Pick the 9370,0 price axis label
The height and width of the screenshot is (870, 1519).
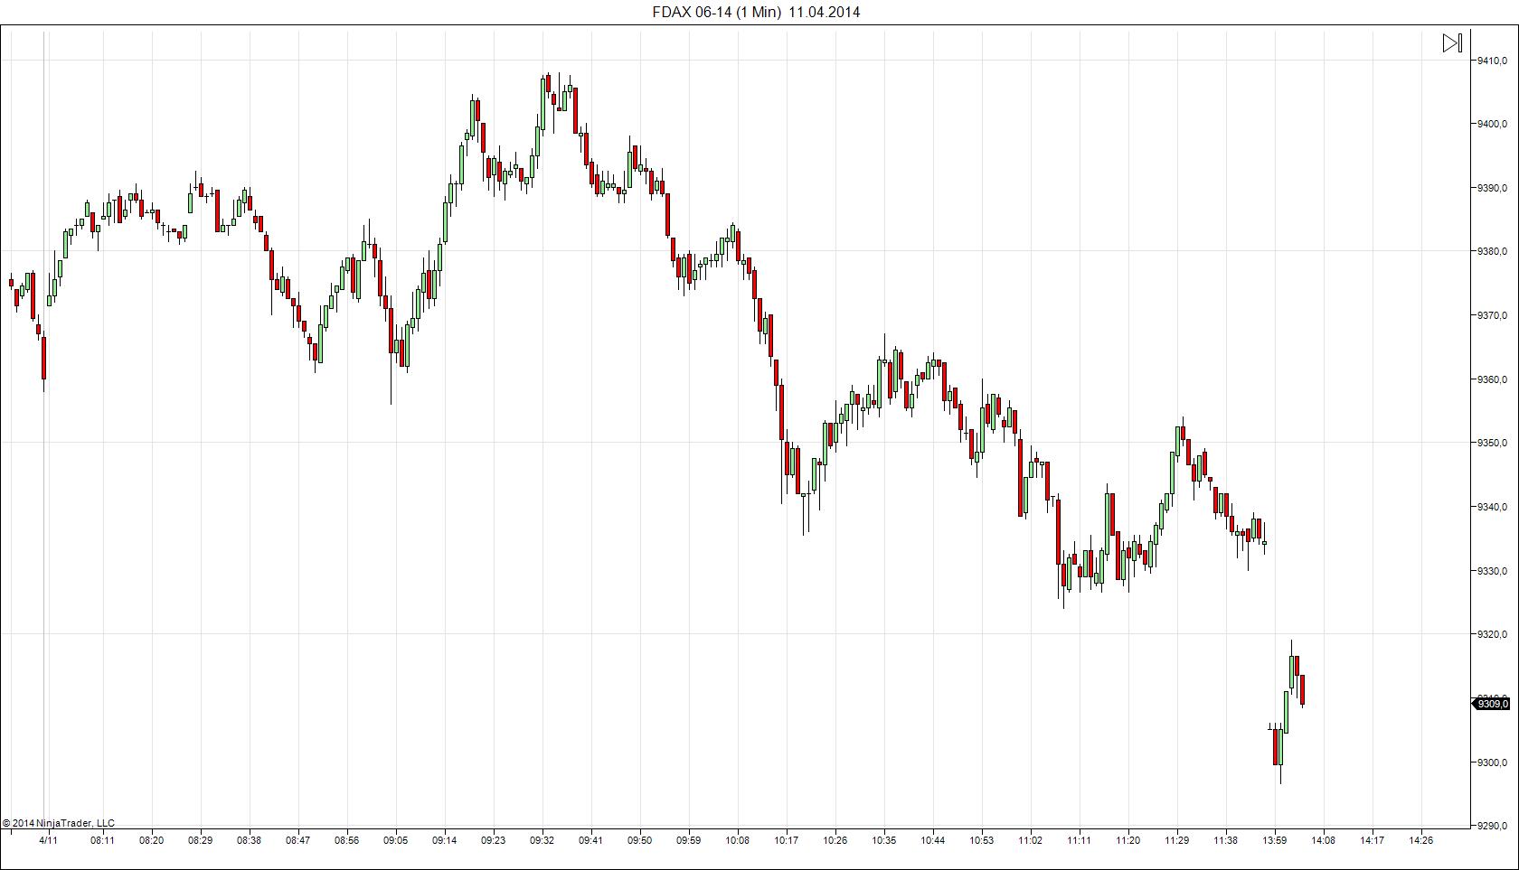[1492, 315]
